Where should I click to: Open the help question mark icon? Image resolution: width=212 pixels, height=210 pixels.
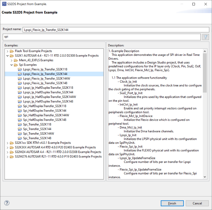coord(7,203)
